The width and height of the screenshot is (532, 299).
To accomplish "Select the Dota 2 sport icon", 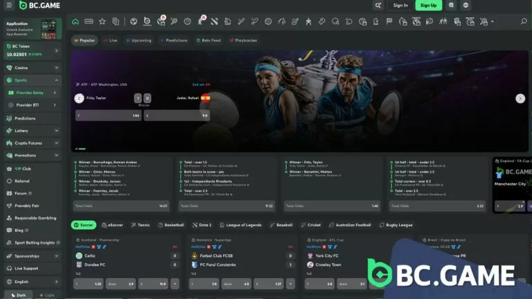I will (214, 21).
